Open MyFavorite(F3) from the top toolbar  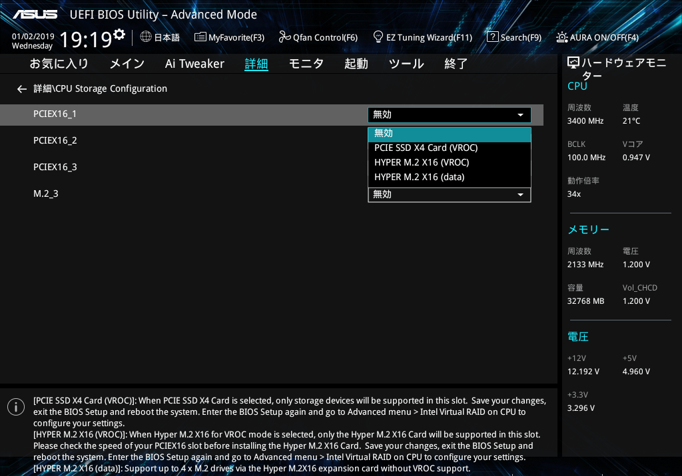[229, 37]
